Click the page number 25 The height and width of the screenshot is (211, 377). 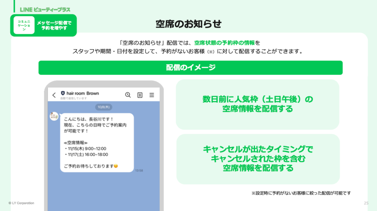click(x=366, y=203)
